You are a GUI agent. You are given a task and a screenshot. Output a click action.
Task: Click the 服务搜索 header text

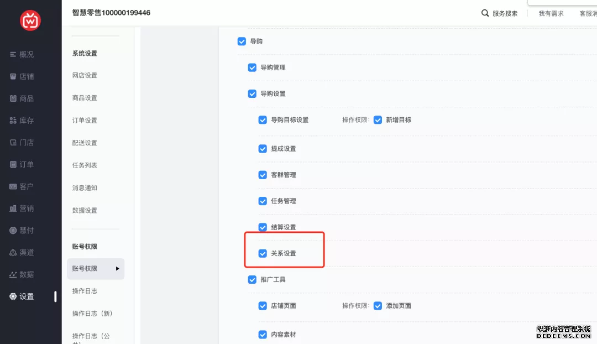click(505, 14)
